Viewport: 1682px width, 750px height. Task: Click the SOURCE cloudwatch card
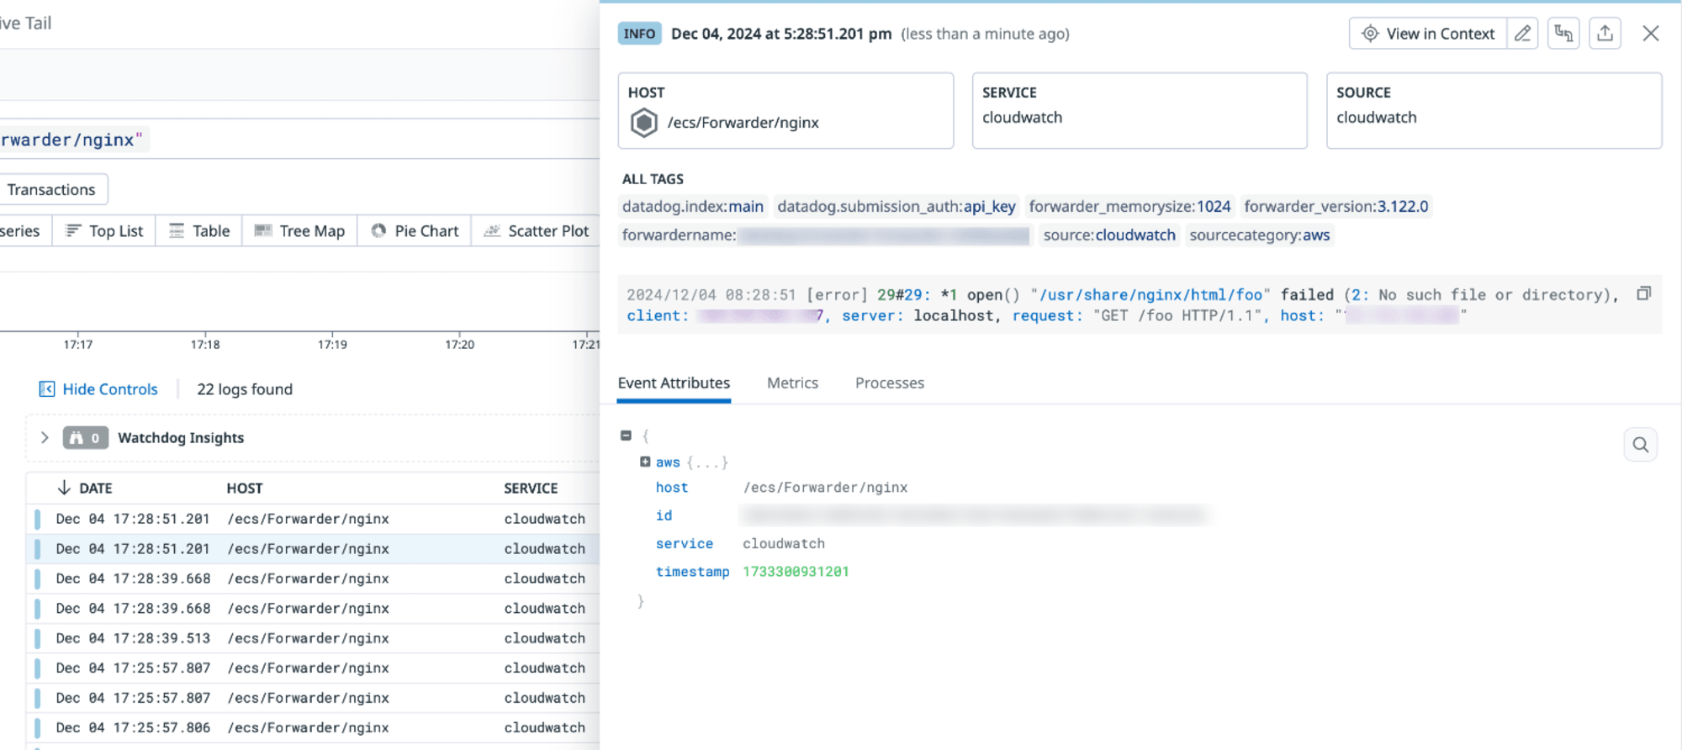(1494, 111)
